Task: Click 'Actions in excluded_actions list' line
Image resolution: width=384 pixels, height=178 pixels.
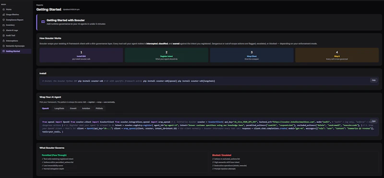Action: click(227, 159)
